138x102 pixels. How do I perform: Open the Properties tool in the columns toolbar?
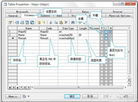(10, 23)
